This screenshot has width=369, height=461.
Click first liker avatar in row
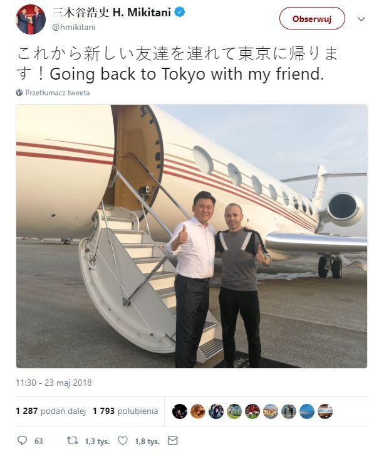click(x=180, y=411)
